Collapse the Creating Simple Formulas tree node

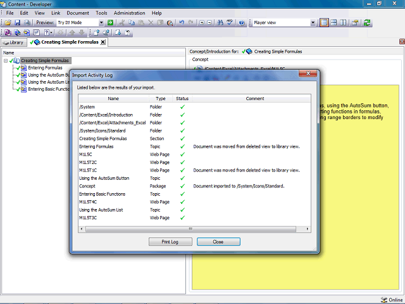click(6, 61)
